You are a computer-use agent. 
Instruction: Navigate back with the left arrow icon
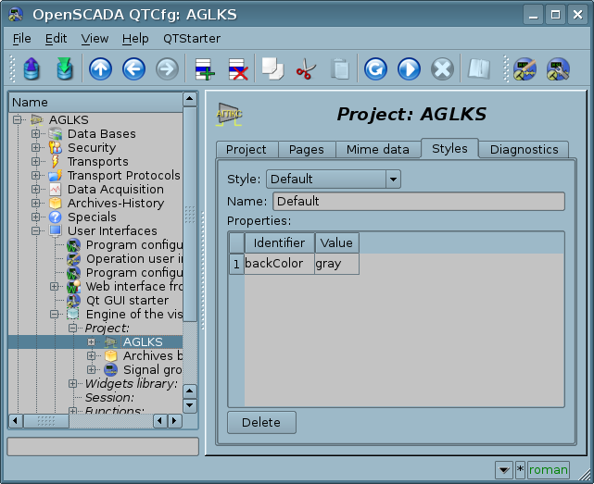click(x=133, y=69)
